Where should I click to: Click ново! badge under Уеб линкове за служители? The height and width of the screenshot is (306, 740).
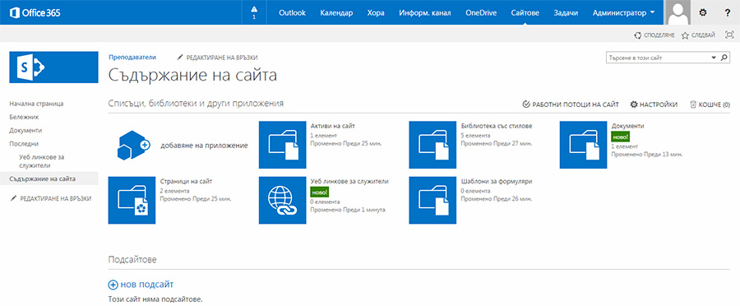tap(320, 192)
